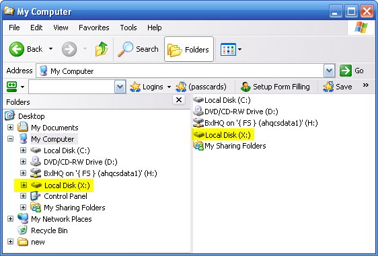This screenshot has width=378, height=256.
Task: Click the green Go arrow button
Action: (x=346, y=71)
